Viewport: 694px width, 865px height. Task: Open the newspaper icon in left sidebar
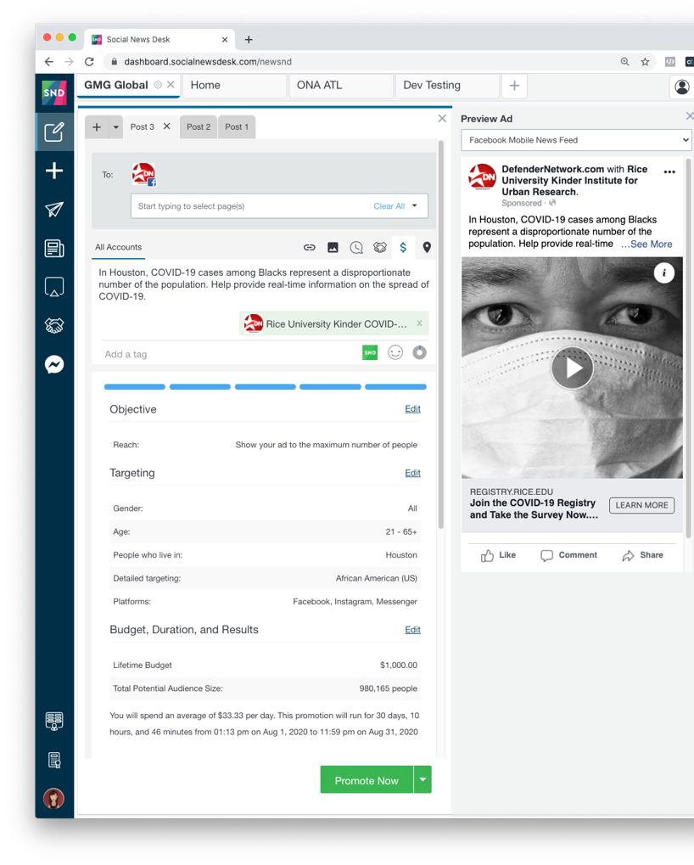(x=54, y=248)
